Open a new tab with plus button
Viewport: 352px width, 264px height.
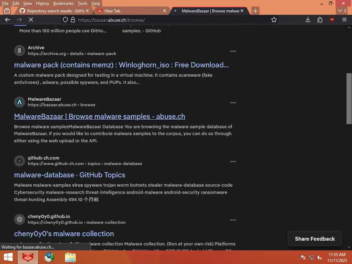tap(255, 11)
